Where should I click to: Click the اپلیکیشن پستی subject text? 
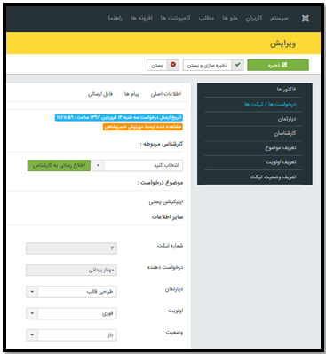coord(166,202)
